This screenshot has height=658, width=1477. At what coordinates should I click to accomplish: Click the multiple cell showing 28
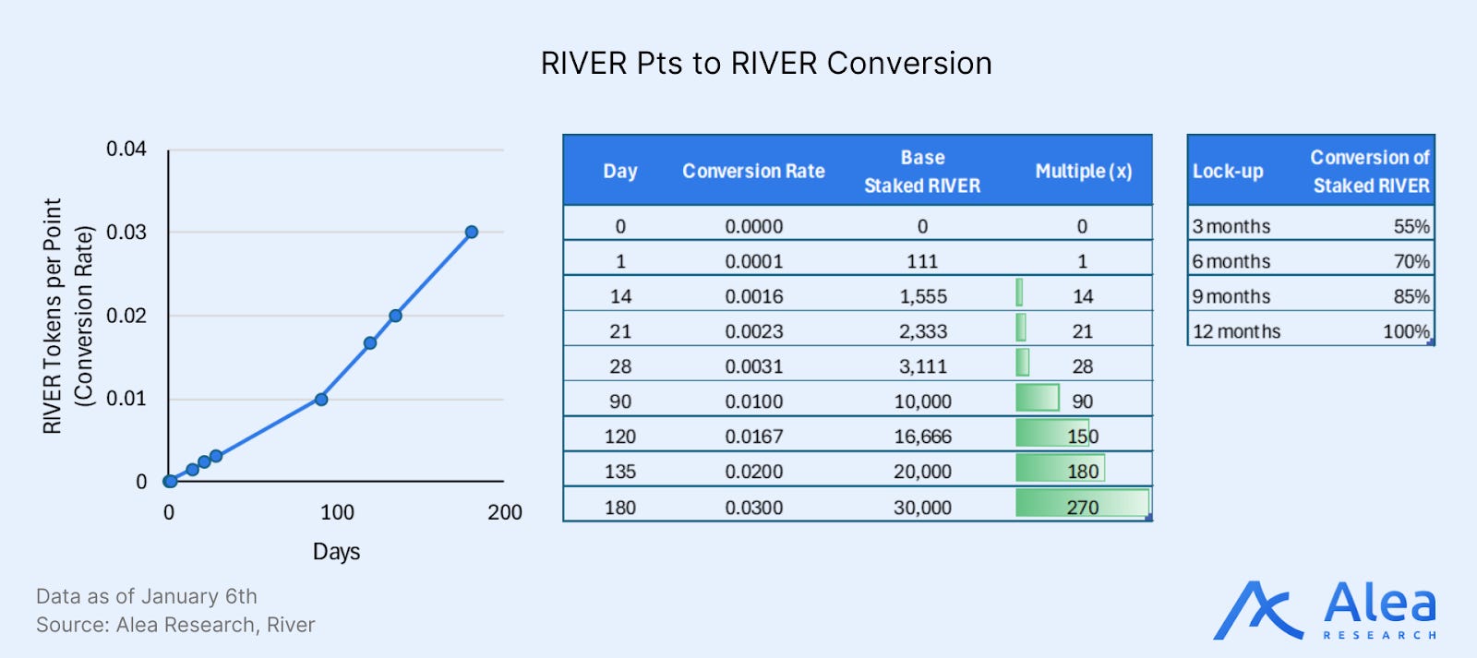1083,366
